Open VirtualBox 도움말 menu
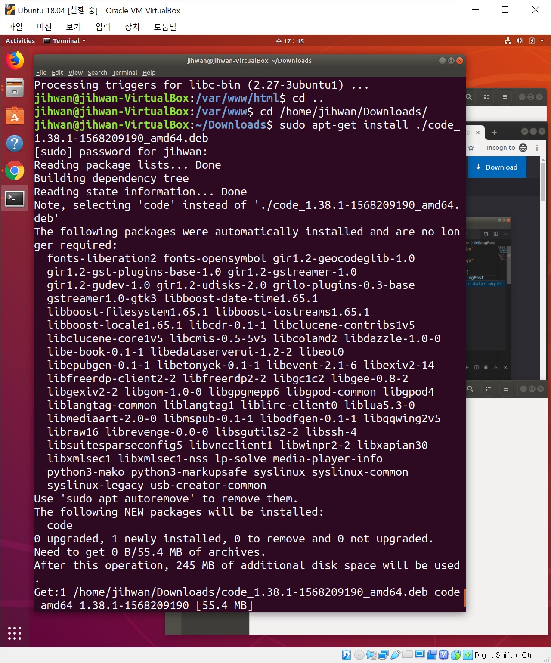Screen dimensions: 551x663 point(165,27)
